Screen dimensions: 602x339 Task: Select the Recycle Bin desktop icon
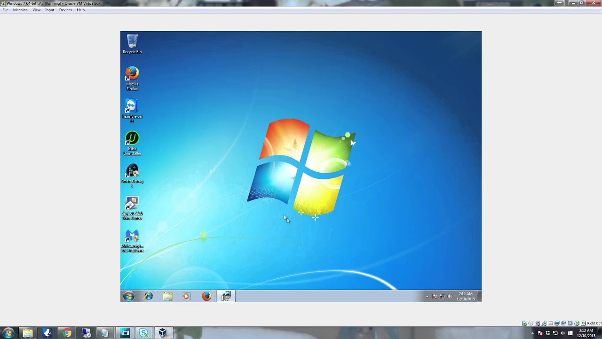click(132, 44)
